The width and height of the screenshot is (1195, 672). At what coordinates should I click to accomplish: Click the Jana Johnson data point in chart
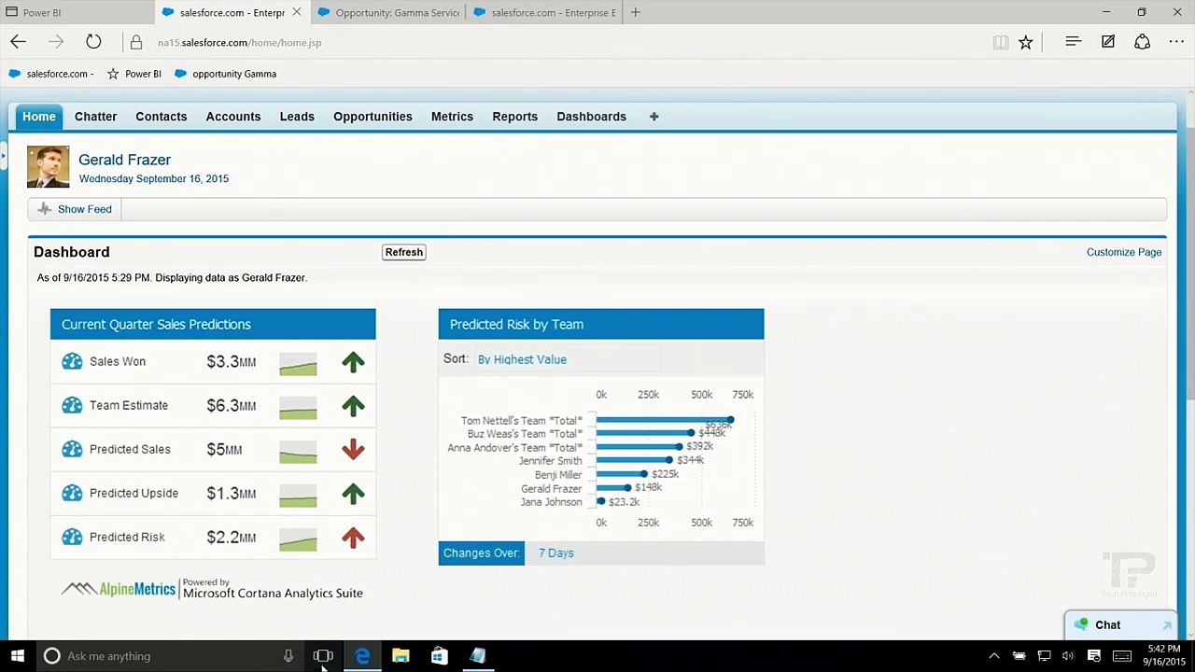click(x=601, y=502)
